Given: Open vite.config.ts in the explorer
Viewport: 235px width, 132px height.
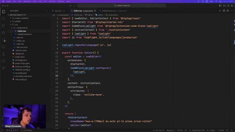Looking at the screenshot, I should [x=21, y=80].
